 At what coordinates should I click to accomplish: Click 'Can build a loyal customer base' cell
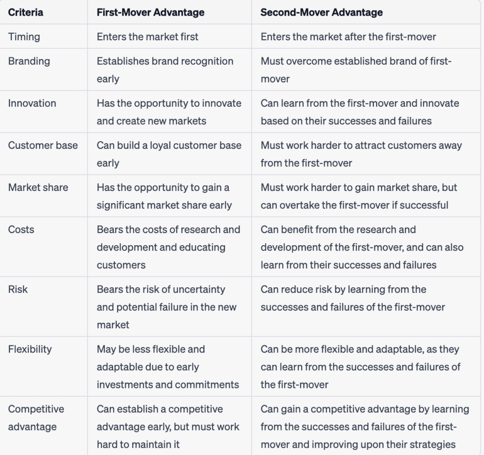click(169, 154)
